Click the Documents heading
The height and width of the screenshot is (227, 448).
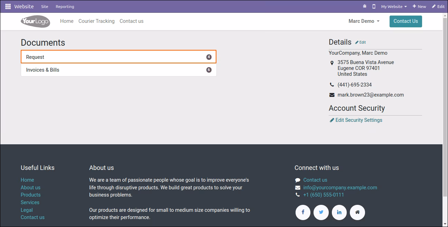[x=43, y=43]
